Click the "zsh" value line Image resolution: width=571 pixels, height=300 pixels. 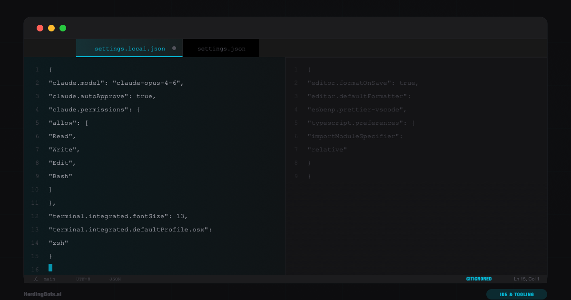[59, 243]
